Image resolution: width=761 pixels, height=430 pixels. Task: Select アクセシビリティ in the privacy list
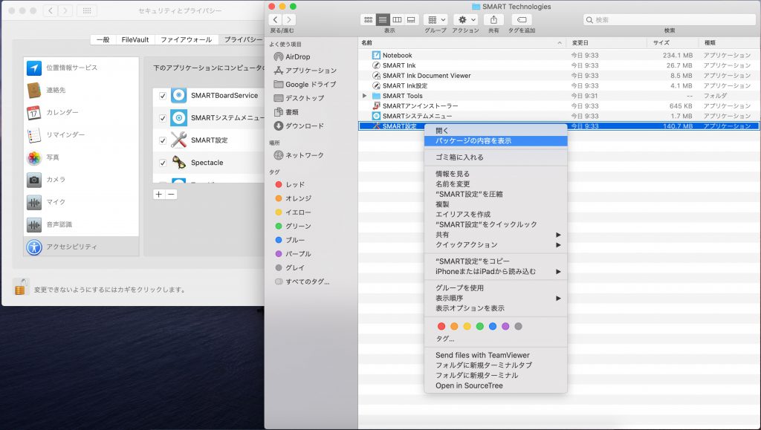pos(81,247)
